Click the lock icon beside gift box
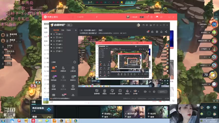The height and width of the screenshot is (123, 219). tap(152, 32)
